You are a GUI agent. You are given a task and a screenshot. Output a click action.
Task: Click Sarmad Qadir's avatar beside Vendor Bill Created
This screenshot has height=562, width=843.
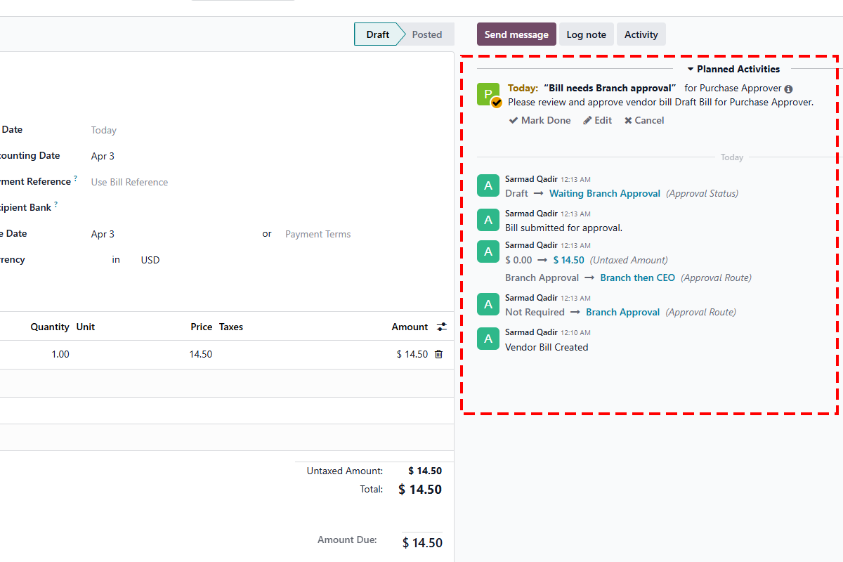pyautogui.click(x=488, y=339)
